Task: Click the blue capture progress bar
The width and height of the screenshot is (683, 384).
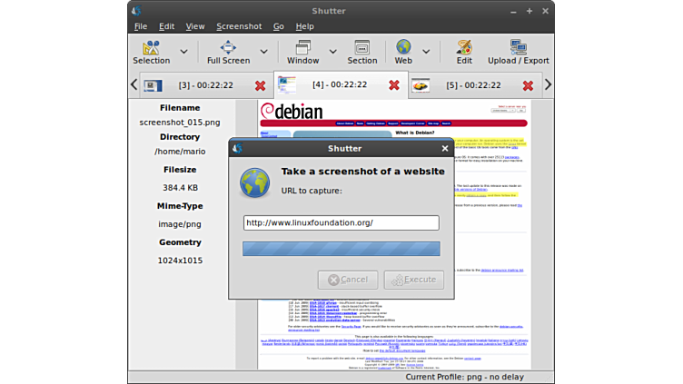Action: pyautogui.click(x=341, y=249)
